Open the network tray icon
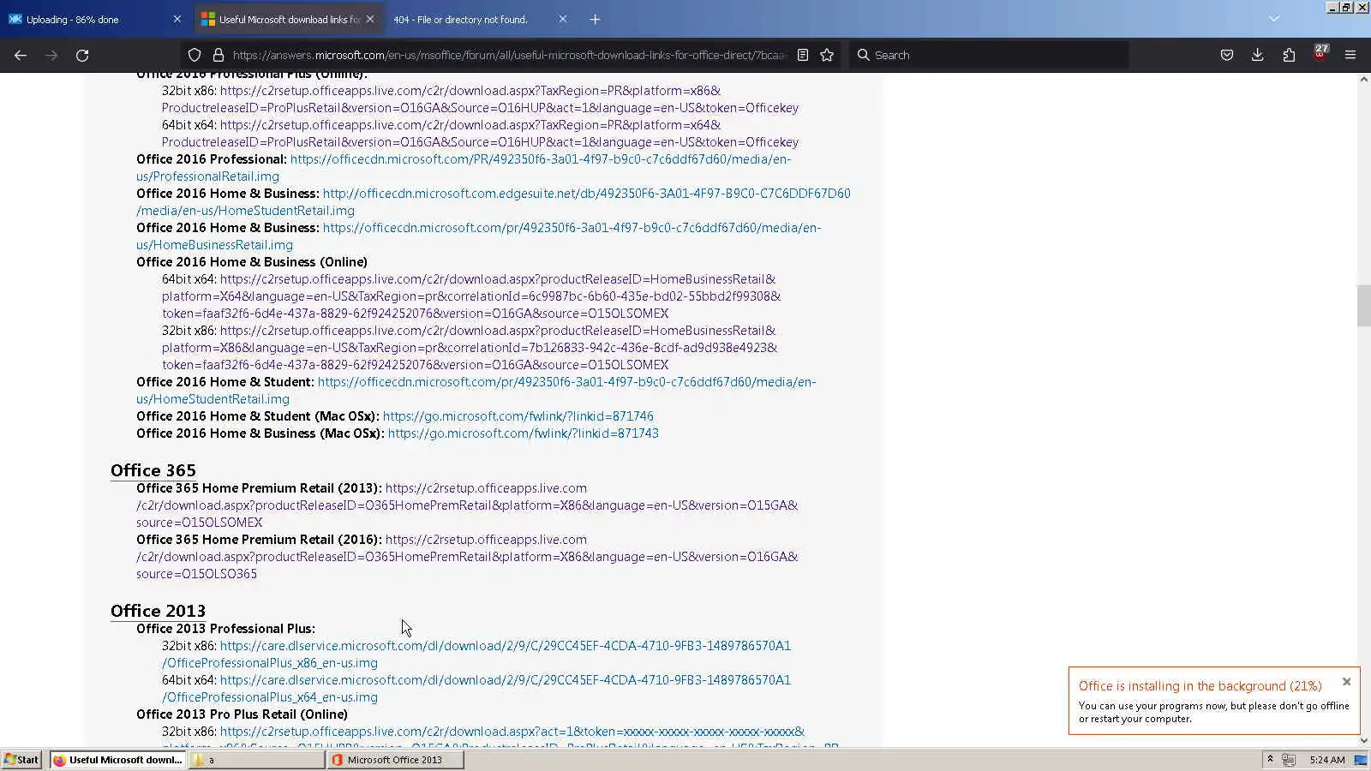The image size is (1371, 771). [1289, 760]
